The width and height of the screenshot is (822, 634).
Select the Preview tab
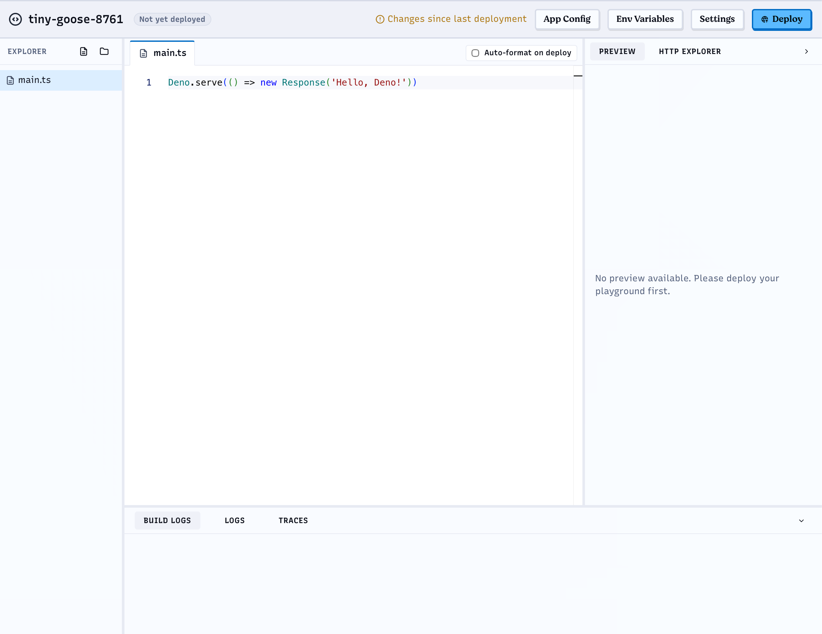pyautogui.click(x=617, y=51)
